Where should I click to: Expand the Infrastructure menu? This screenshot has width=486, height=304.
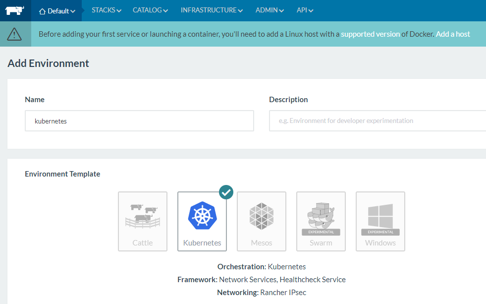(x=212, y=10)
